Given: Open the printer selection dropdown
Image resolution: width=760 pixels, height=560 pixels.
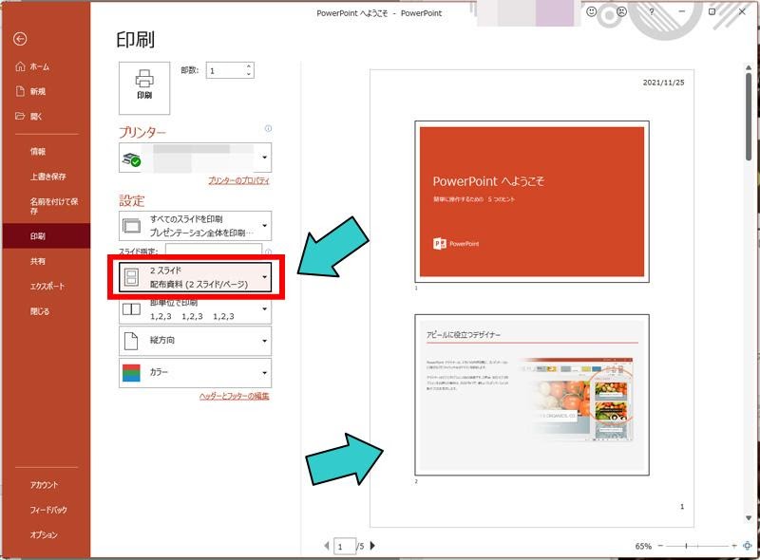Looking at the screenshot, I should click(x=195, y=158).
